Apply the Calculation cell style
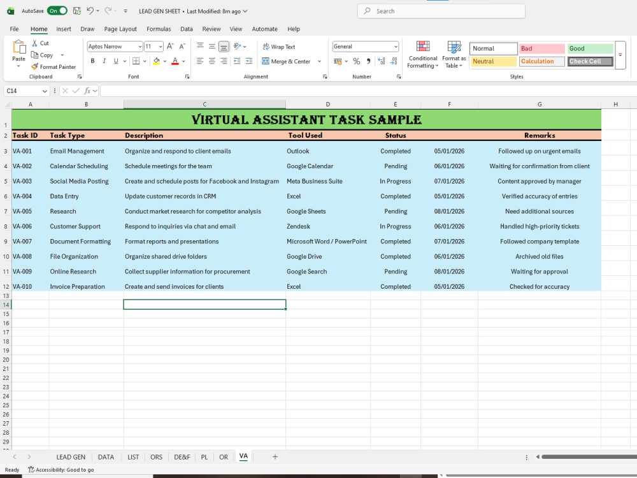Viewport: 637px width, 478px height. coord(542,61)
